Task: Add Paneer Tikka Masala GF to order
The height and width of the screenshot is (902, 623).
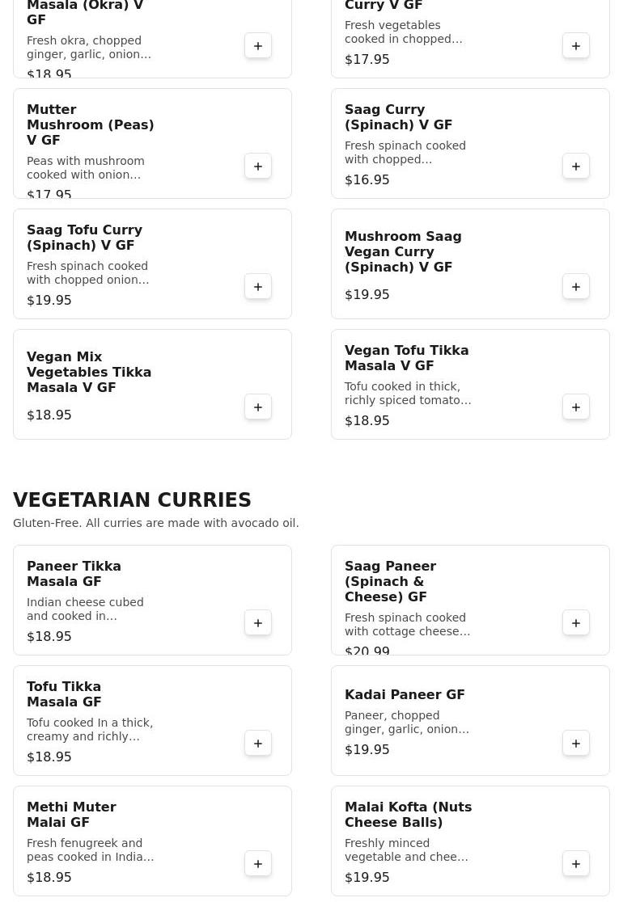Action: (258, 623)
